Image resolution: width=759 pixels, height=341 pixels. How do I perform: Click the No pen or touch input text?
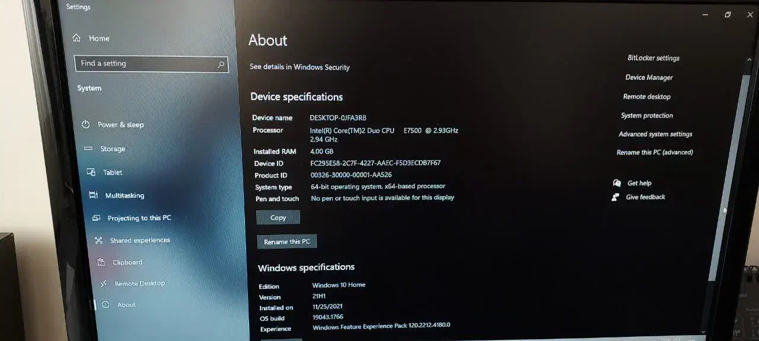tap(382, 198)
